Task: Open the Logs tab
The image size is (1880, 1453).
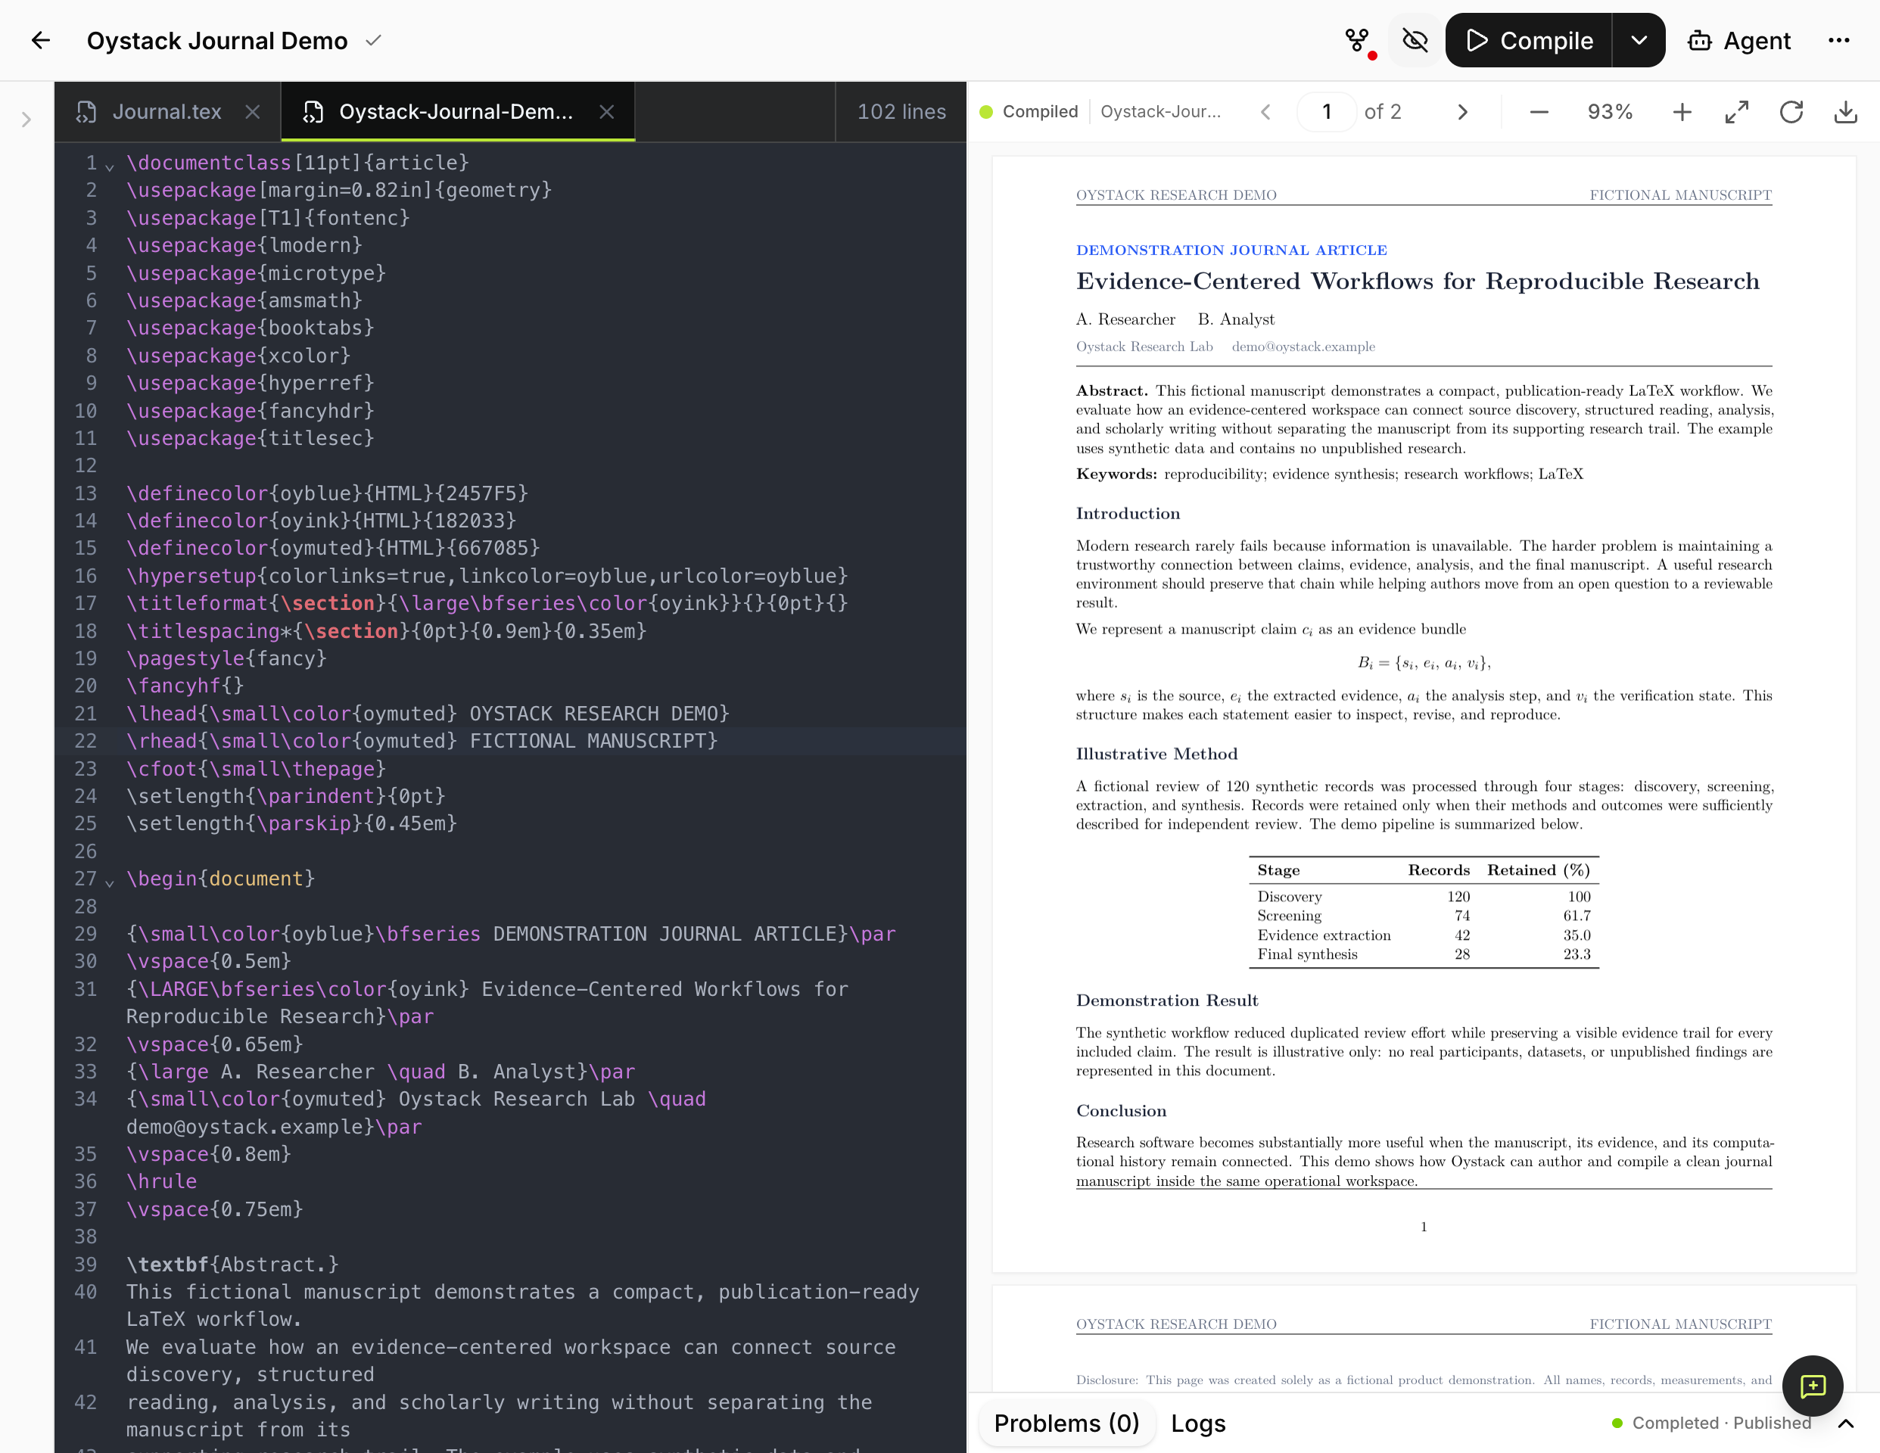Action: pos(1198,1423)
